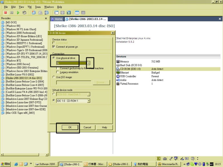The width and height of the screenshot is (223, 167).
Task: Select the Use physical drive radio button
Action: tap(54, 58)
